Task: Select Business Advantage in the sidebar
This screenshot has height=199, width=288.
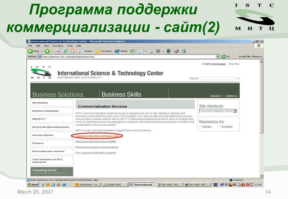Action: (52, 111)
